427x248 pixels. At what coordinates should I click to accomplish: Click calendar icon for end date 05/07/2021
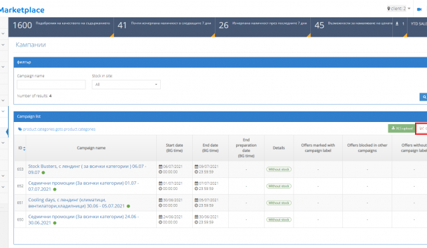point(196,200)
